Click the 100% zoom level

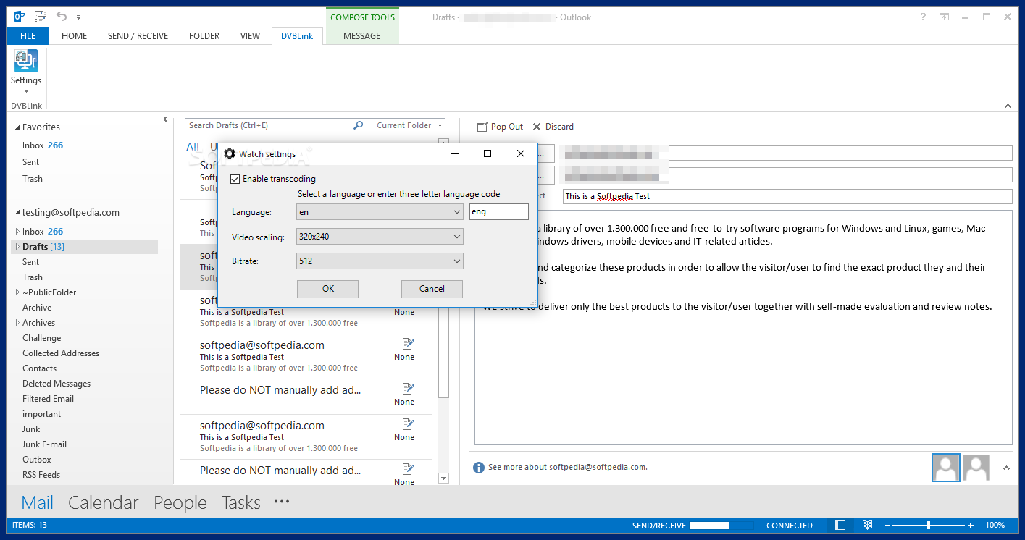pos(995,526)
